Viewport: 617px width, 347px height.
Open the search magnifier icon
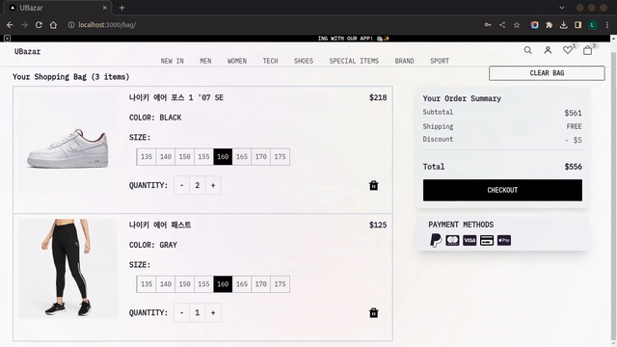(527, 50)
